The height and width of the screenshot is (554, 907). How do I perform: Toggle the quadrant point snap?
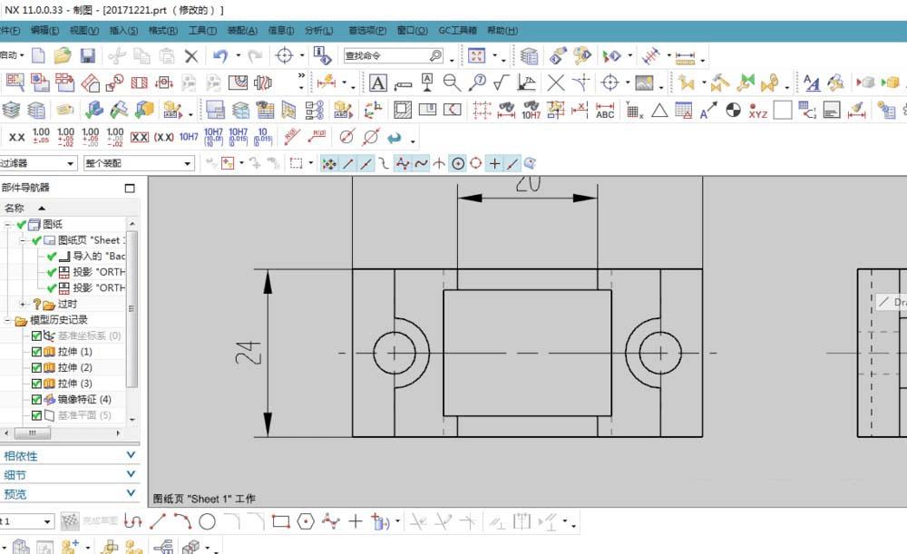[475, 163]
